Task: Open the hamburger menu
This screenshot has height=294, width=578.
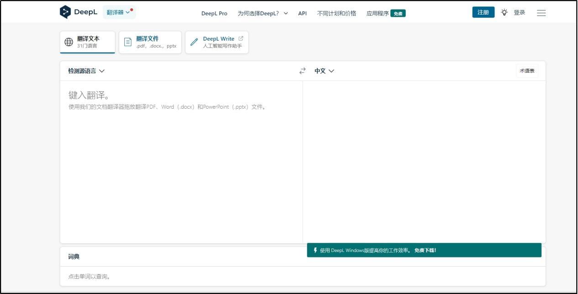Action: (x=541, y=13)
